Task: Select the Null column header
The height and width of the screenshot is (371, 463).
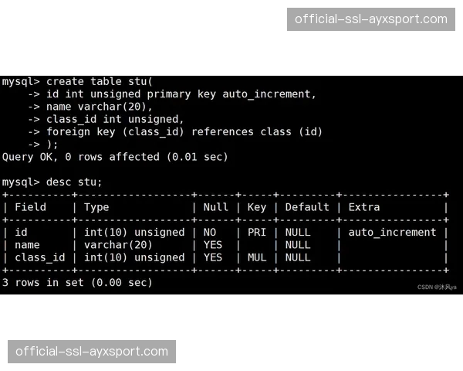Action: [216, 207]
